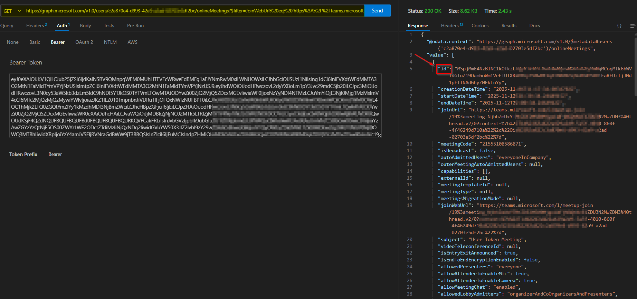Screen dimensions: 637x299
Task: Click the "allowAttendeeToEnableCamera" line
Action: tap(487, 280)
